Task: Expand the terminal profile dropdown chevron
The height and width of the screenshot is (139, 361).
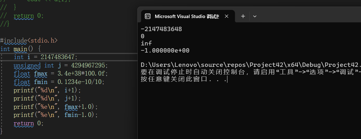Action: [x=255, y=16]
